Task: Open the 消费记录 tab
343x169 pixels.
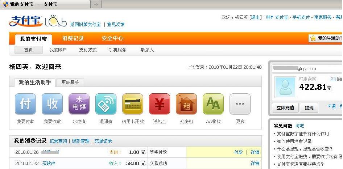Action: [73, 38]
